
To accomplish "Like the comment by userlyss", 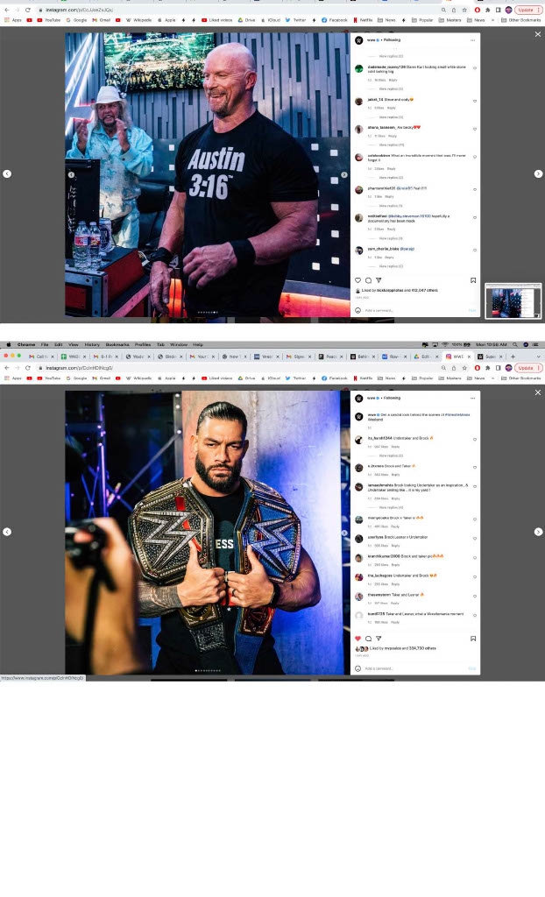I will pyautogui.click(x=475, y=539).
